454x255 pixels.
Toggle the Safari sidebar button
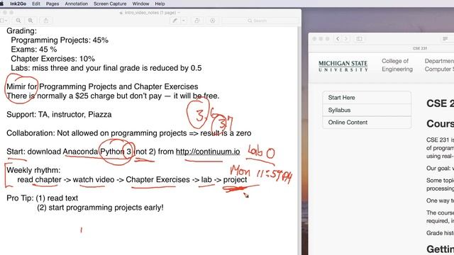(360, 39)
